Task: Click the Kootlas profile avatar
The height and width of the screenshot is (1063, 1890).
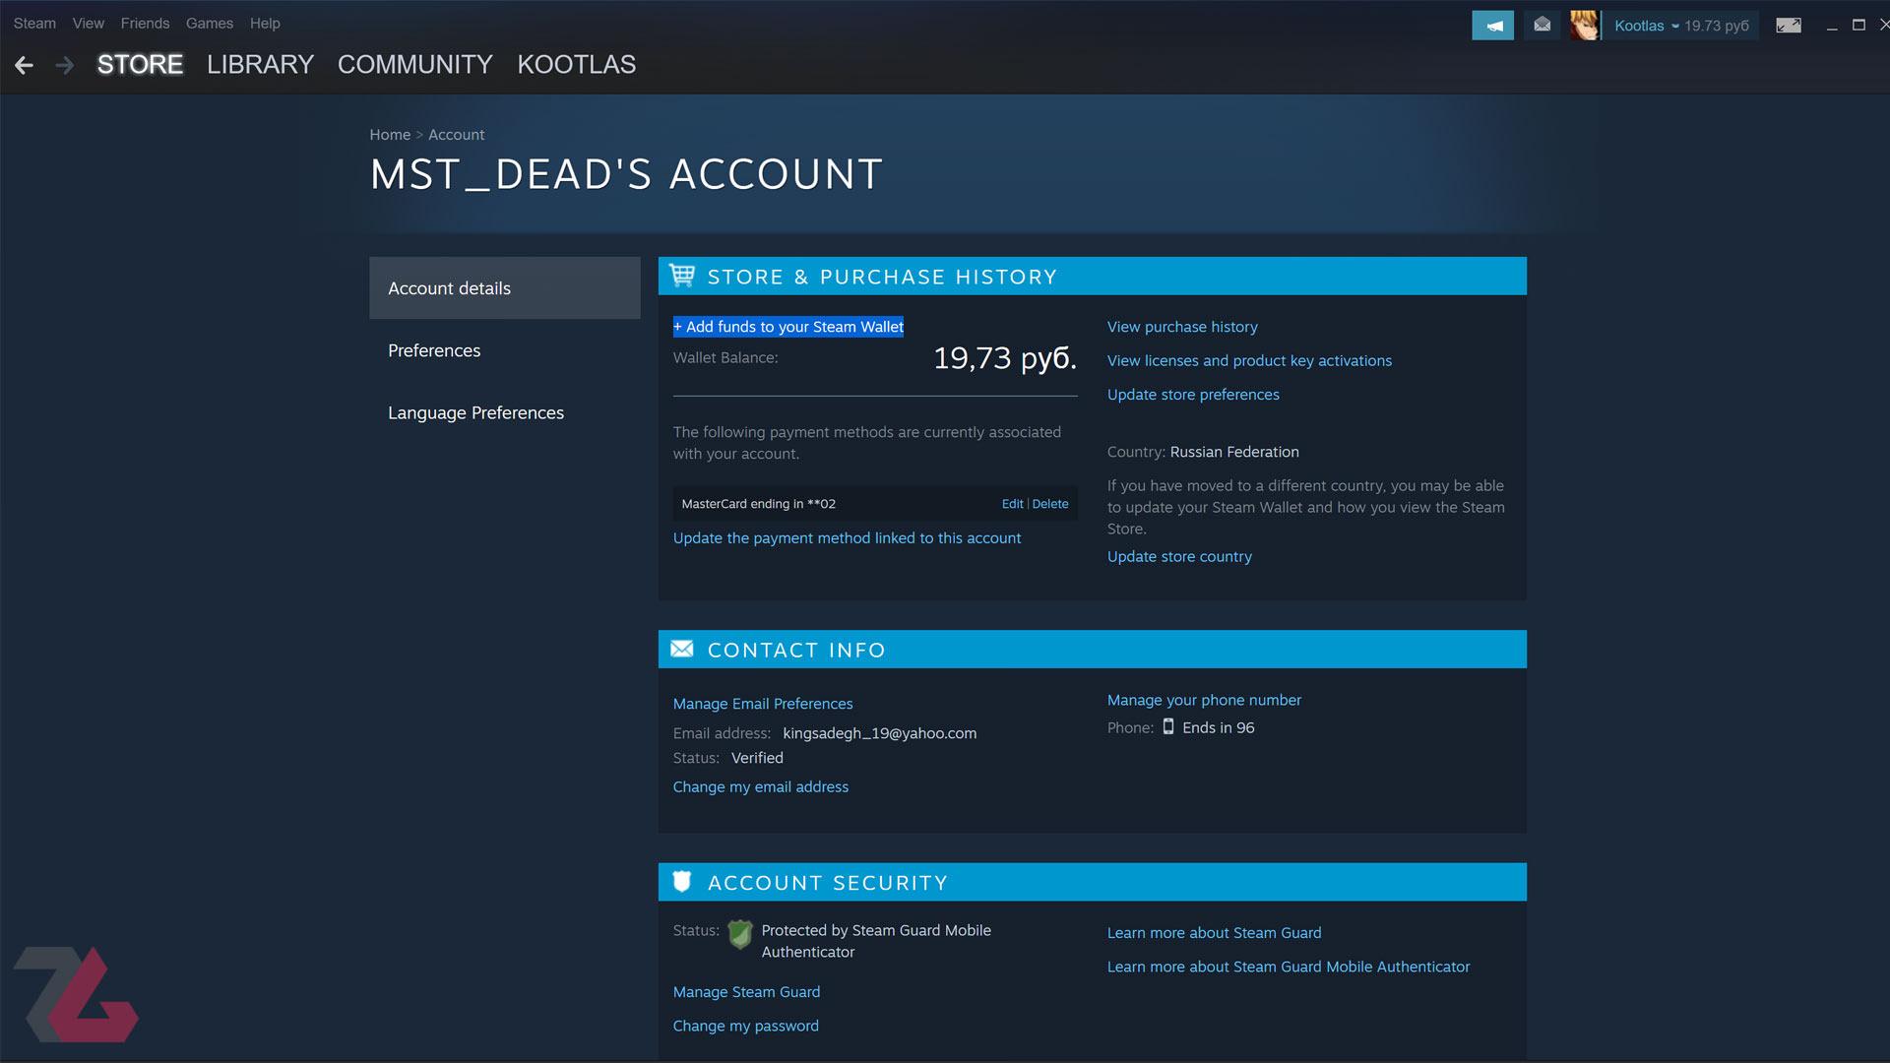Action: tap(1585, 26)
